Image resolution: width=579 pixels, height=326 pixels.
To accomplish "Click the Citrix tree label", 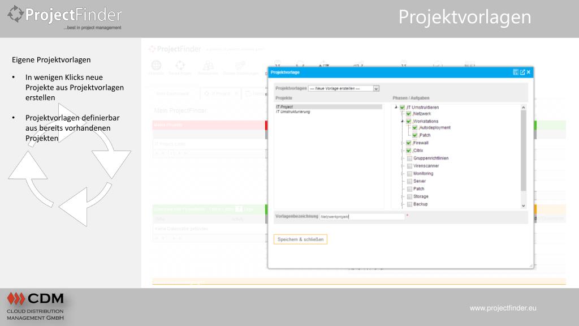I will 418,151.
